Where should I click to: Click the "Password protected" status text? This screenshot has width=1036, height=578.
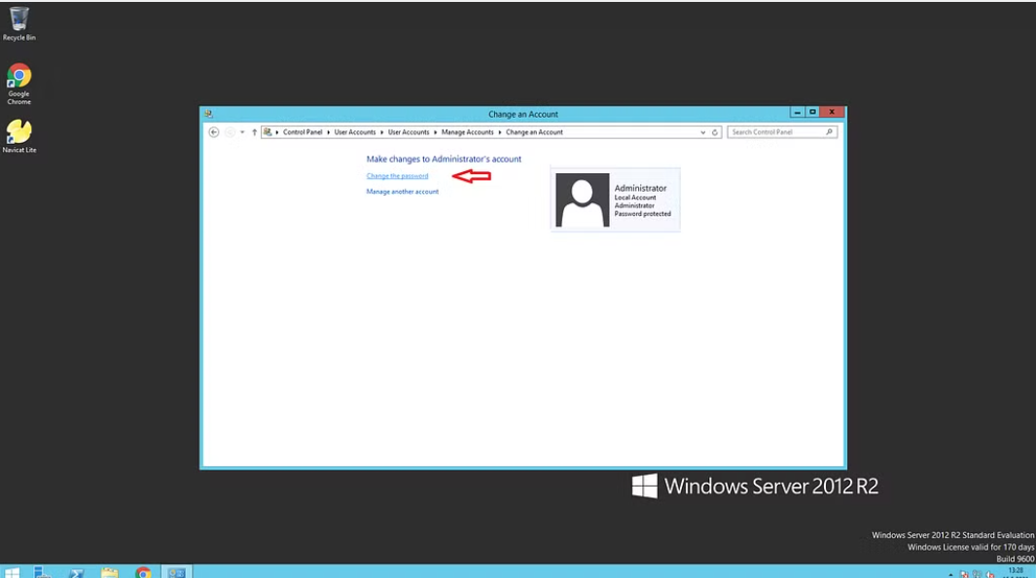[x=642, y=214]
